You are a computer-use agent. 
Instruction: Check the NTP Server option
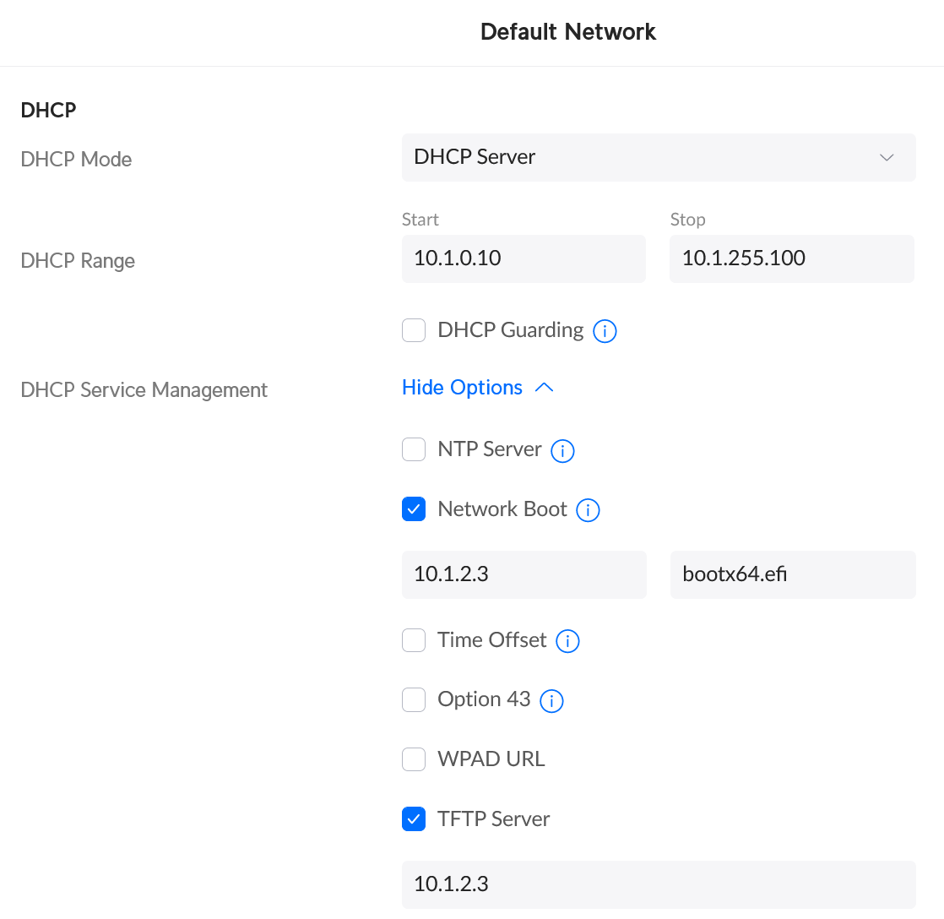(414, 449)
